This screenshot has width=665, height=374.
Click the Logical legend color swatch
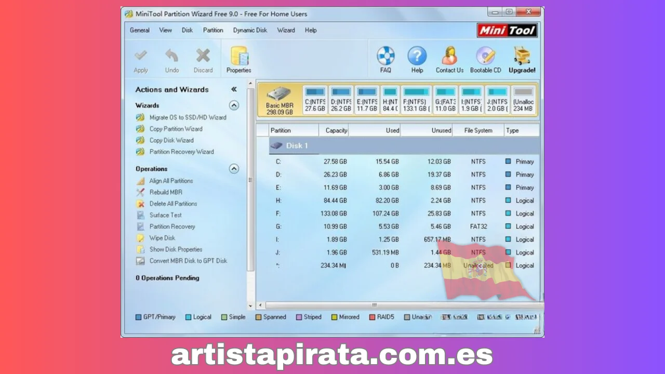click(188, 317)
